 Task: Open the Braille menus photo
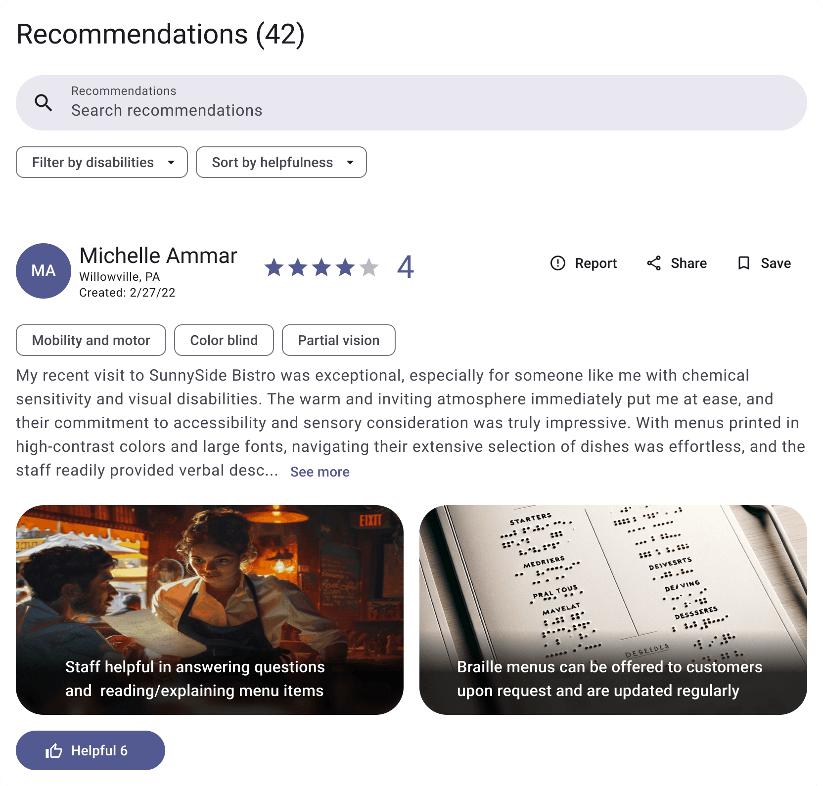pyautogui.click(x=613, y=610)
